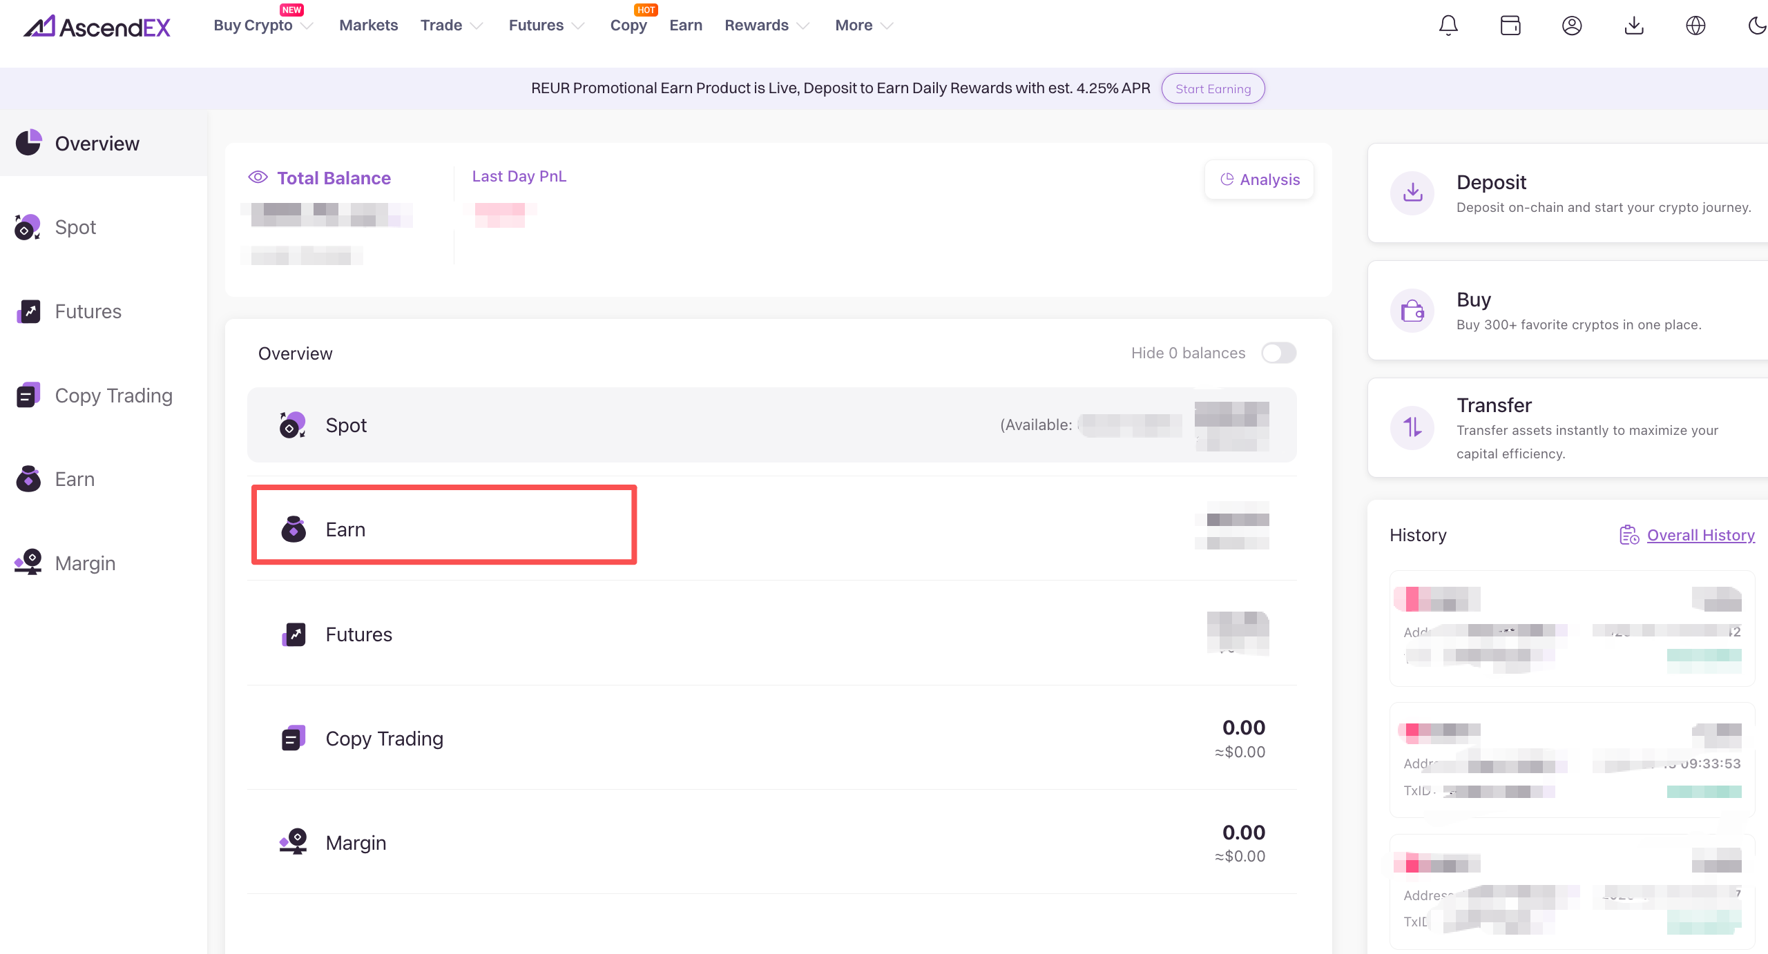Click the AscendEX logo
The height and width of the screenshot is (954, 1768).
pos(97,26)
